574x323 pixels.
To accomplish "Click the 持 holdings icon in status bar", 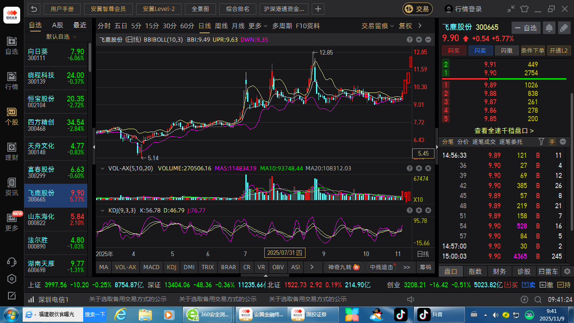I will [564, 285].
